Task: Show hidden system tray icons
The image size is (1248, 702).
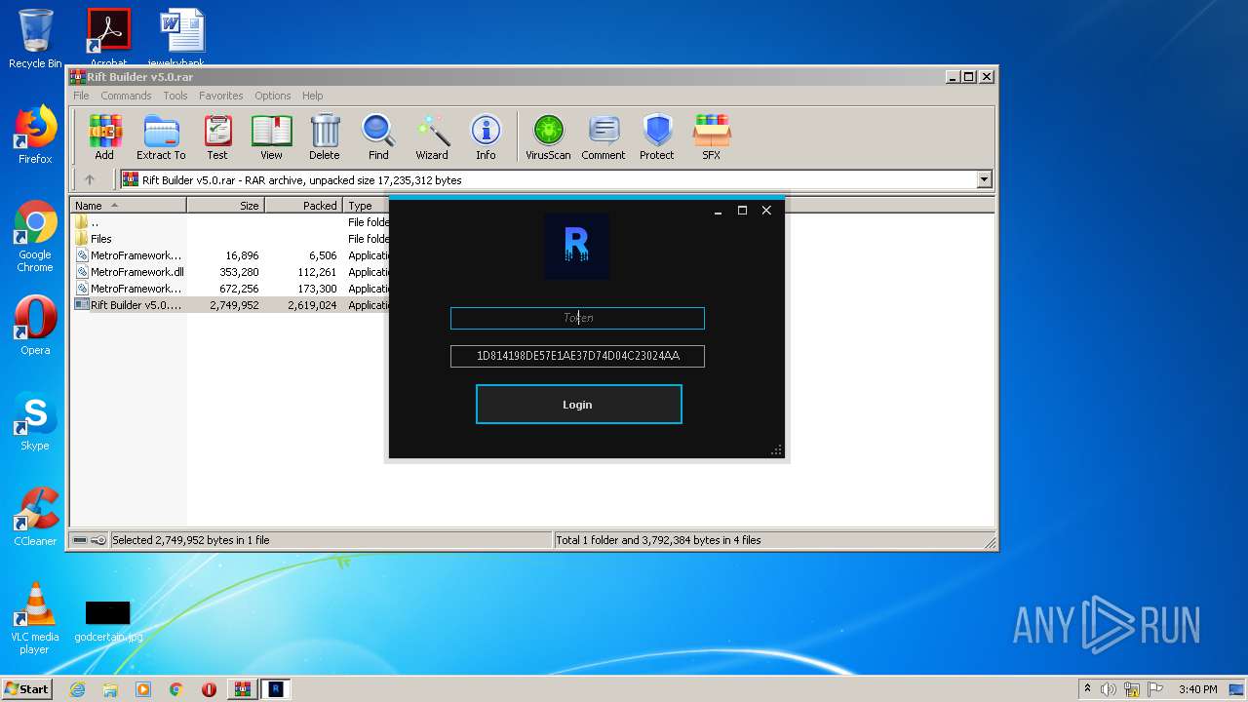Action: pyautogui.click(x=1087, y=689)
